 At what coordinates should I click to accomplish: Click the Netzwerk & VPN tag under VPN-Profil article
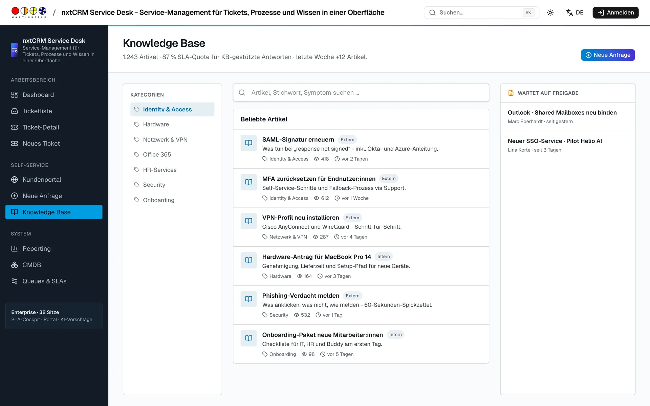[x=285, y=237]
